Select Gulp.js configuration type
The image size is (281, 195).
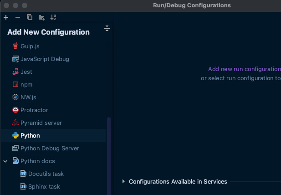[30, 46]
